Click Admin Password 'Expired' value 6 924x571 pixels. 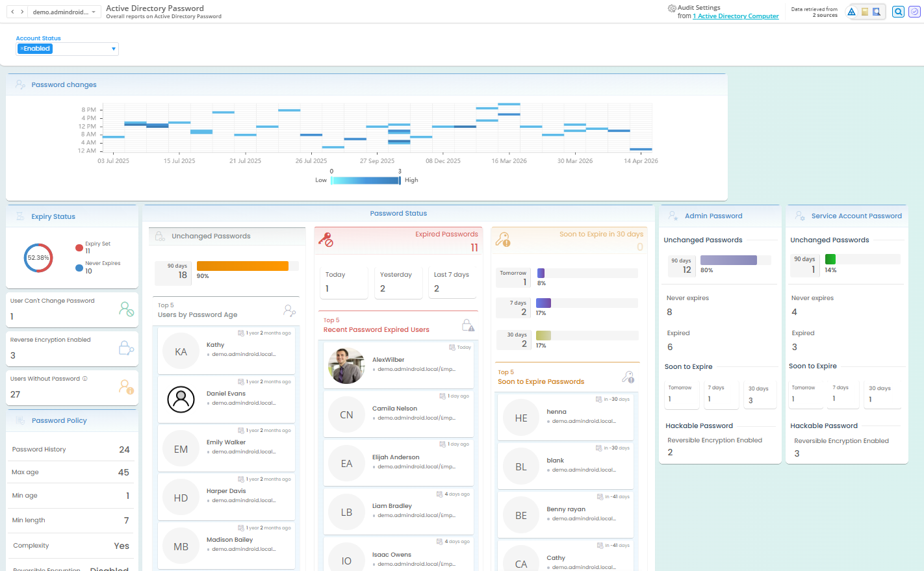pyautogui.click(x=670, y=347)
